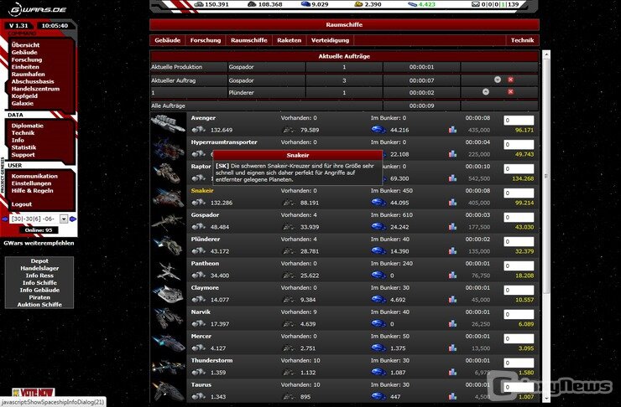The image size is (621, 407).
Task: Click the Avenger quantity input field
Action: tap(519, 121)
